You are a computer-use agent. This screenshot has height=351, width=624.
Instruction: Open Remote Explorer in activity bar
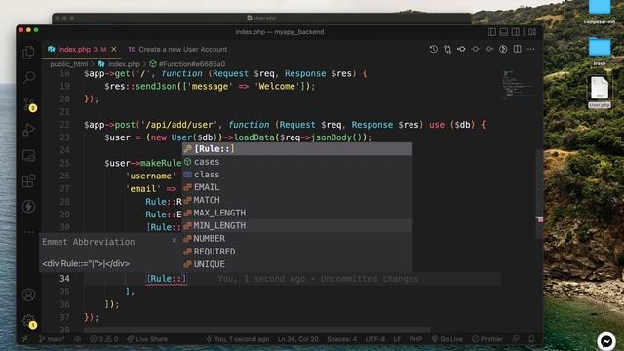pyautogui.click(x=28, y=156)
